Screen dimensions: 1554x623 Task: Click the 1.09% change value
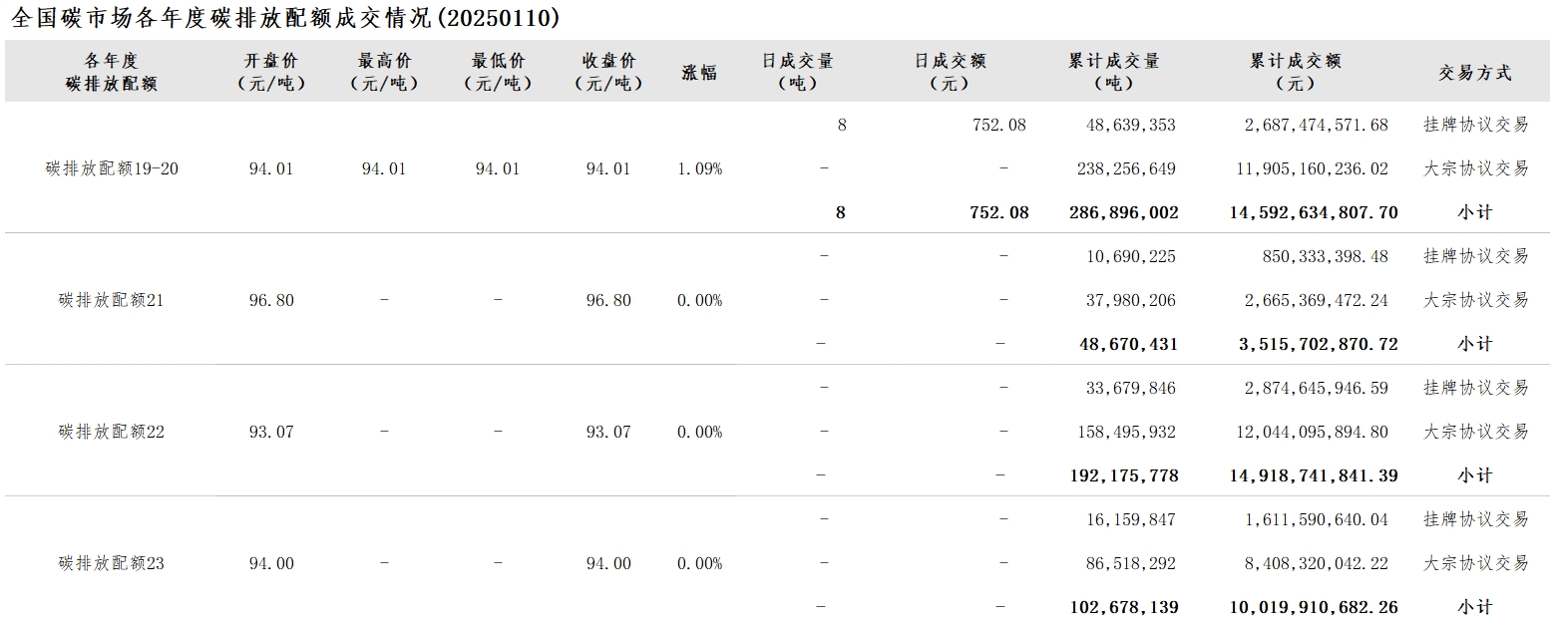coord(699,169)
